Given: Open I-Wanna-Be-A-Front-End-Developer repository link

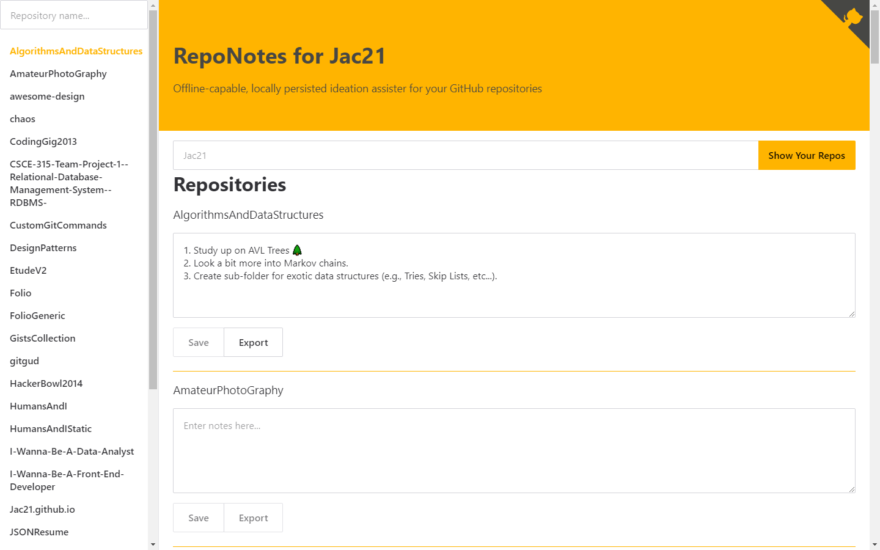Looking at the screenshot, I should coord(67,480).
